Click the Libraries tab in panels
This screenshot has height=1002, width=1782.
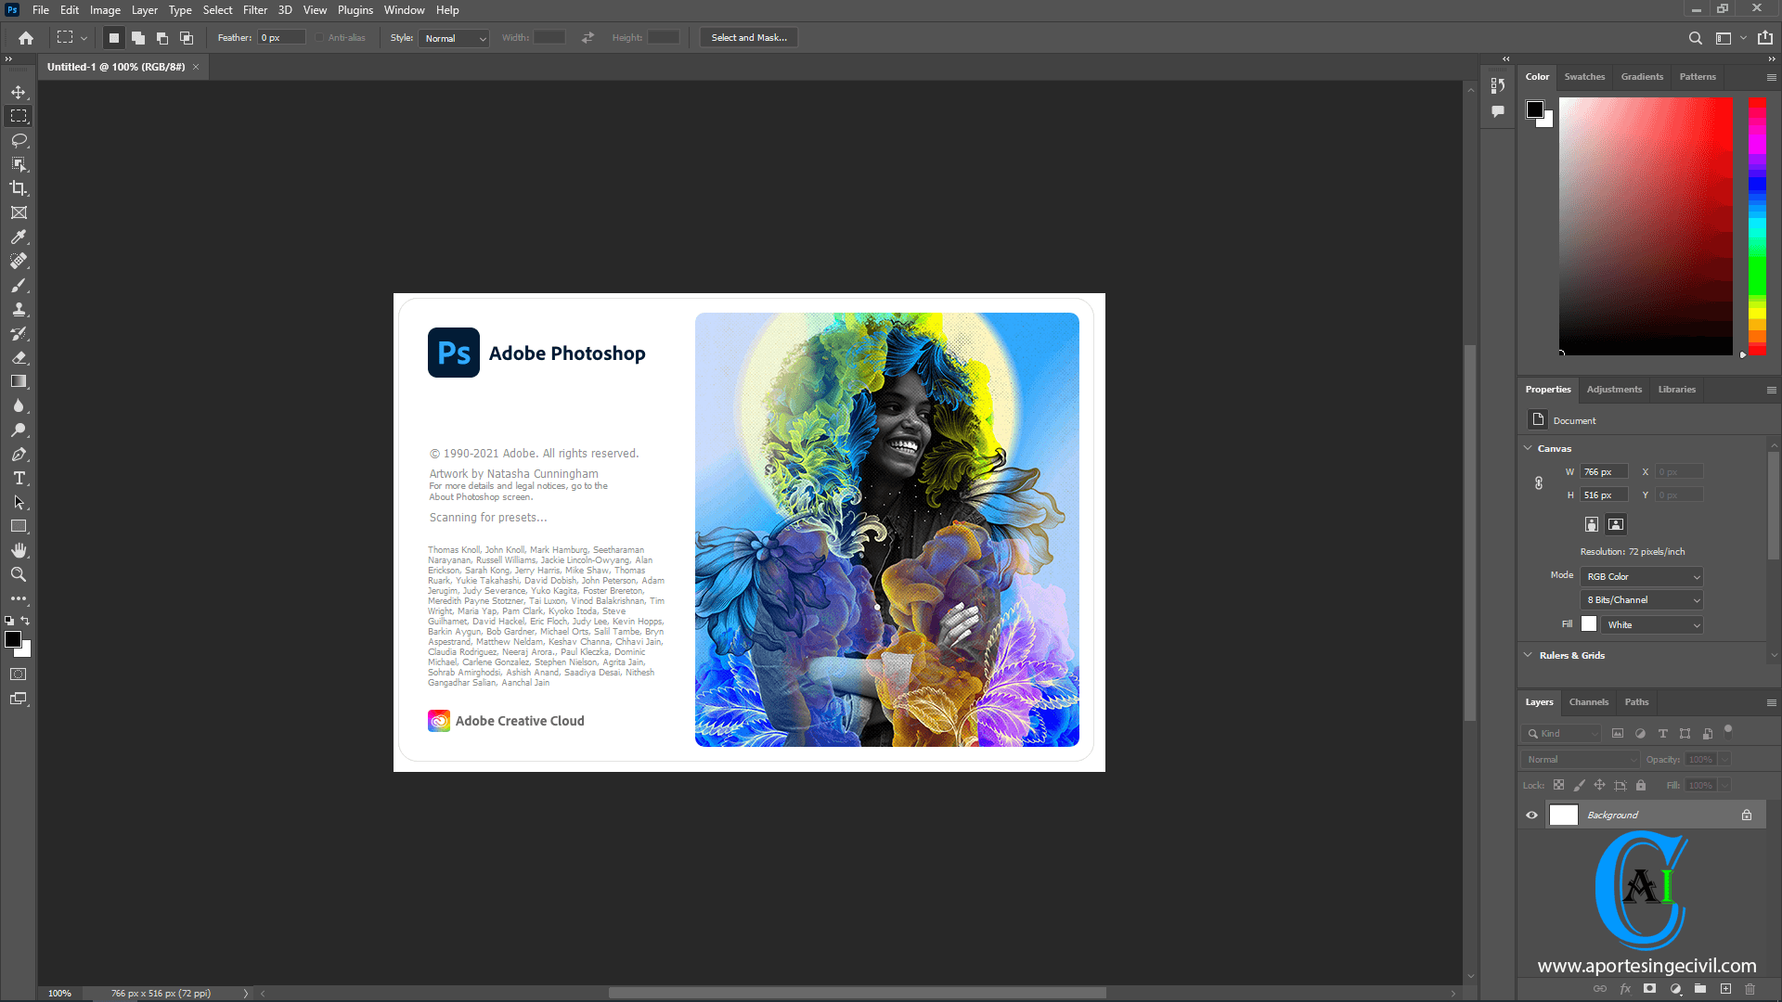tap(1677, 389)
